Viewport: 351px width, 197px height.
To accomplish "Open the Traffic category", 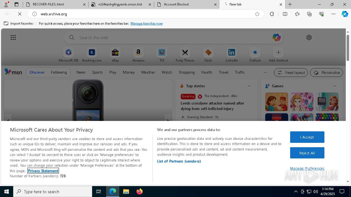I will pyautogui.click(x=240, y=72).
